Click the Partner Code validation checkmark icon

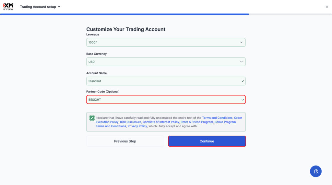click(x=243, y=100)
